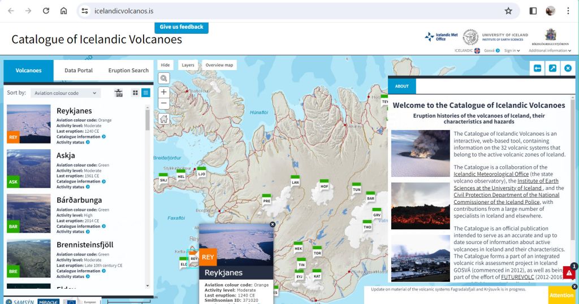
Task: Open the Sort by Aviation colour code dropdown
Action: [65, 93]
